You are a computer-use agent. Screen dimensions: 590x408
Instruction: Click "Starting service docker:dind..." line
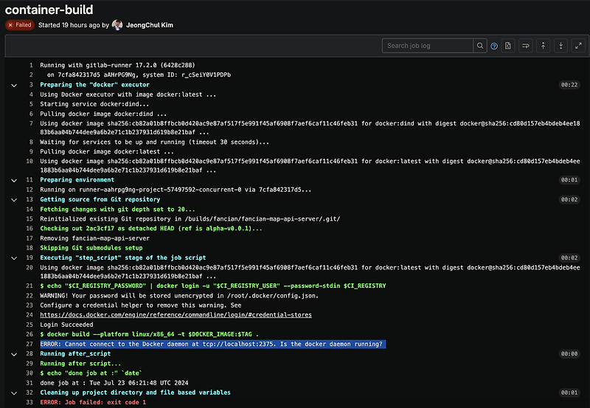tap(94, 104)
